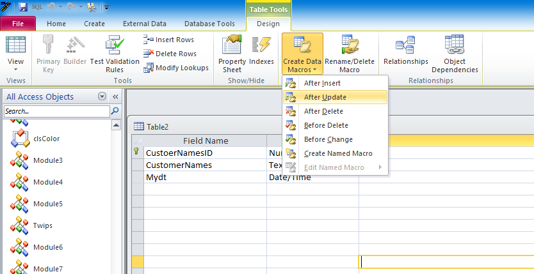
Task: Click the CustomerNames field name cell
Action: click(205, 165)
